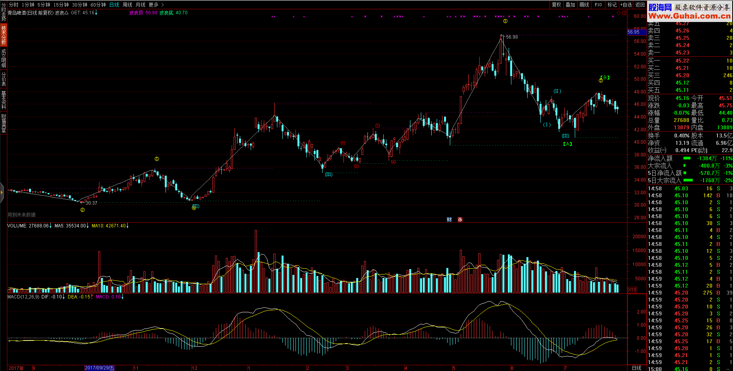Click the 卖一 ask price 45.23

click(x=682, y=53)
